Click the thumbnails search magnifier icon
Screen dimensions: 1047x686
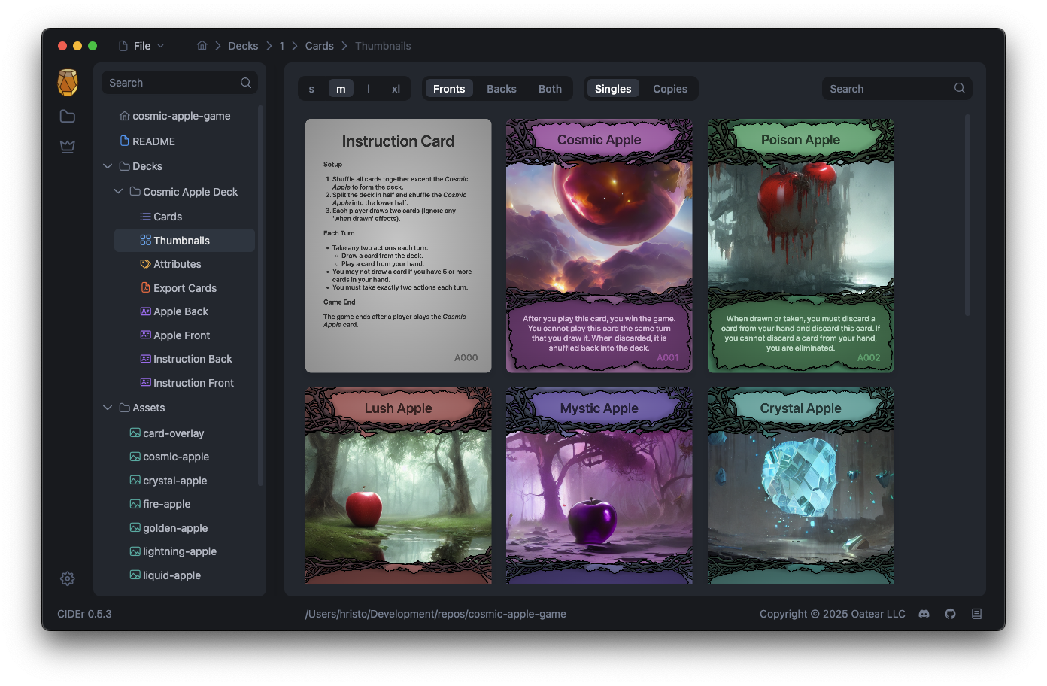[x=960, y=88]
